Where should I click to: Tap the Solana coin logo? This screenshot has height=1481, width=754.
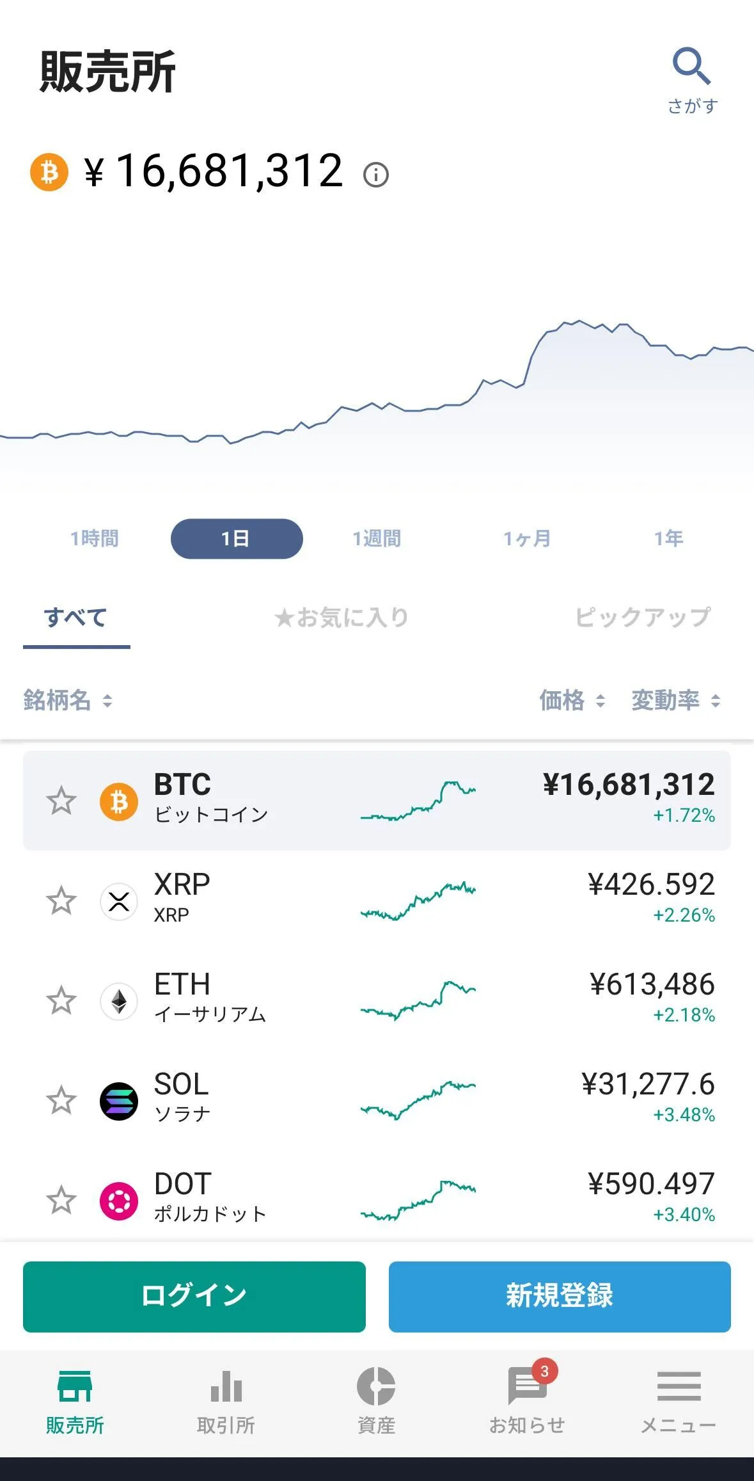[x=119, y=1101]
